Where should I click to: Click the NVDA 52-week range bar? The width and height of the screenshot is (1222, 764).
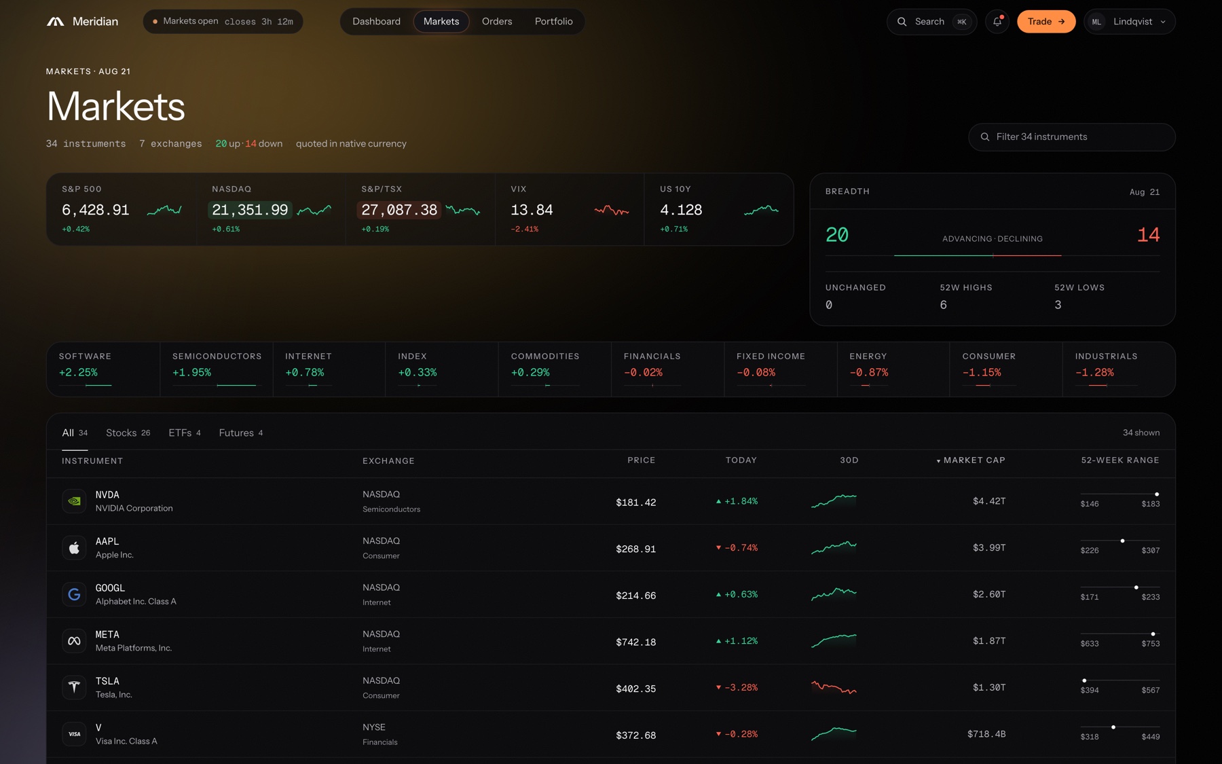[x=1120, y=494]
